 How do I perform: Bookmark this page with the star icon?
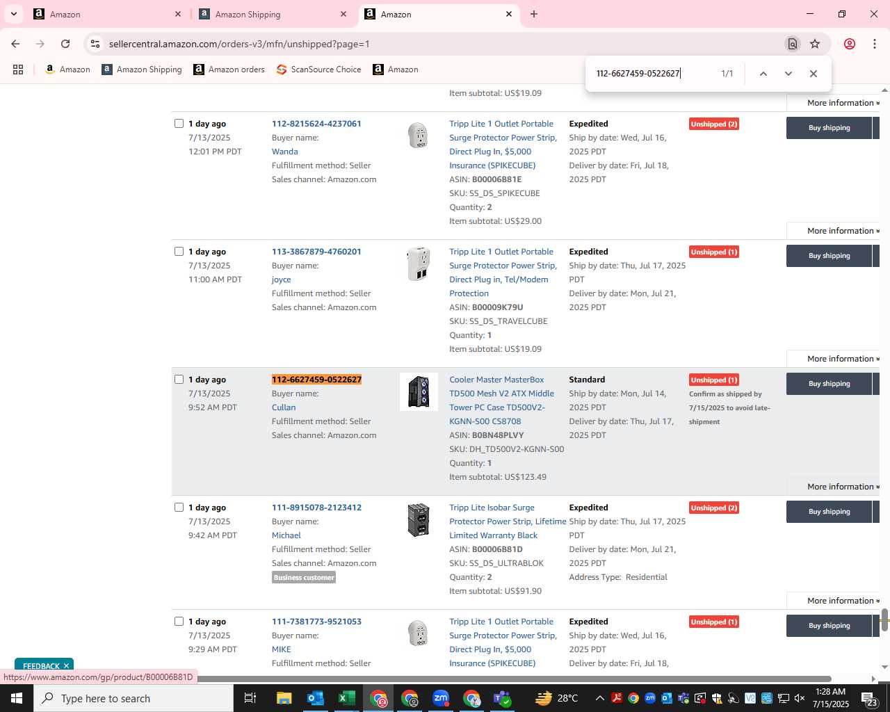pyautogui.click(x=815, y=44)
